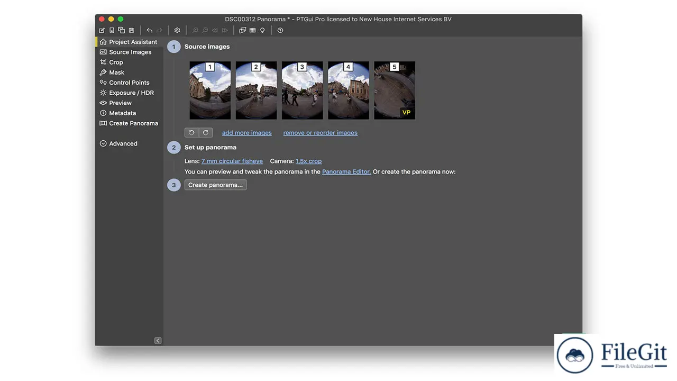Open the Metadata tab

(x=129, y=113)
